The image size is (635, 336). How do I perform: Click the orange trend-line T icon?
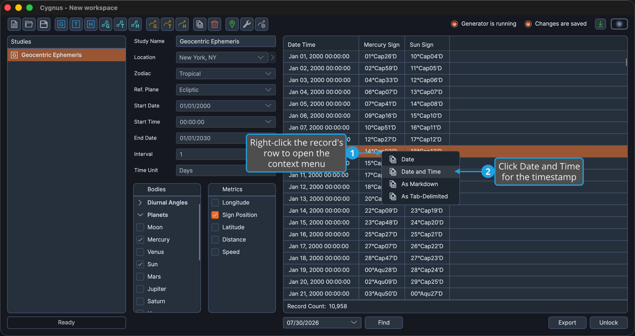tap(167, 24)
